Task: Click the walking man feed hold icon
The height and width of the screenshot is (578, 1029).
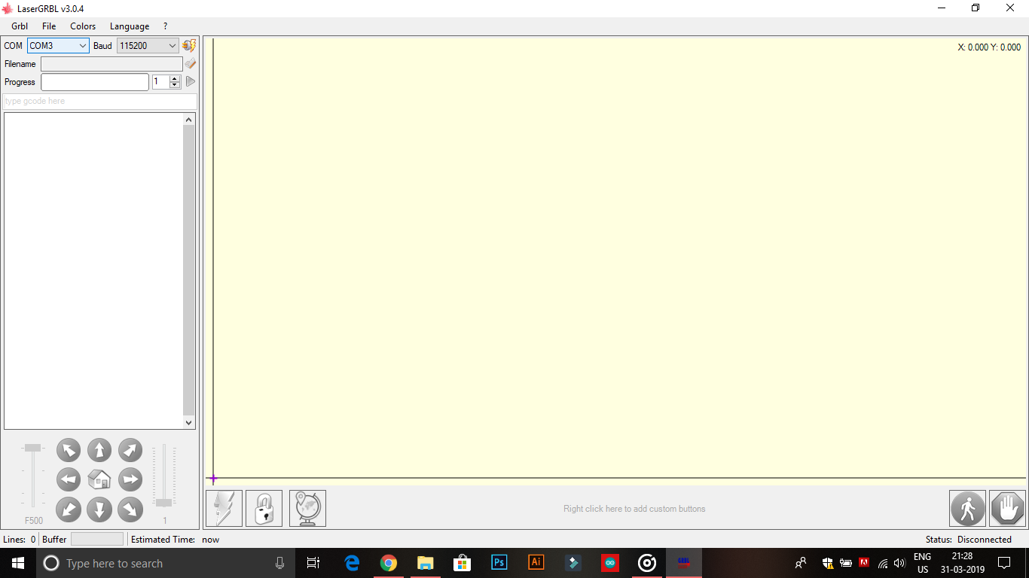Action: 967,508
